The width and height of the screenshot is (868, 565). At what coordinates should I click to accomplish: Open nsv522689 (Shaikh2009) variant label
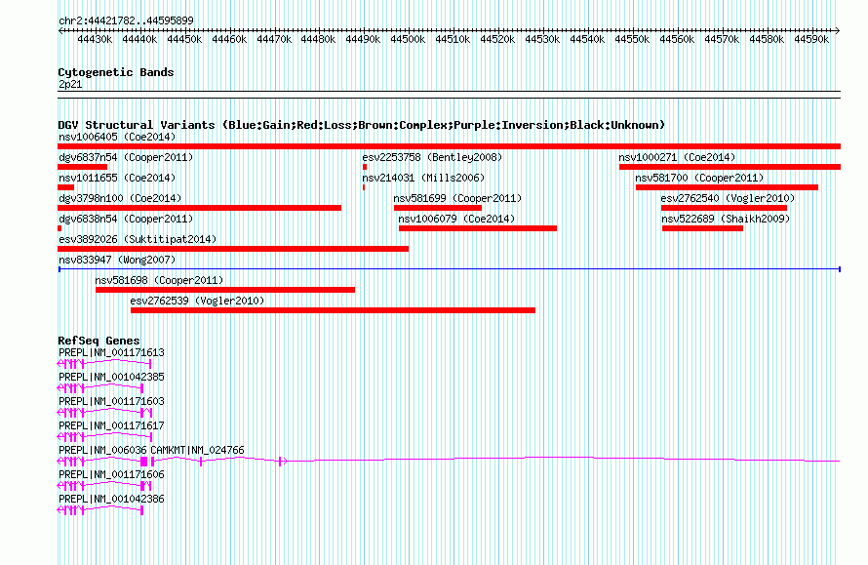(726, 219)
